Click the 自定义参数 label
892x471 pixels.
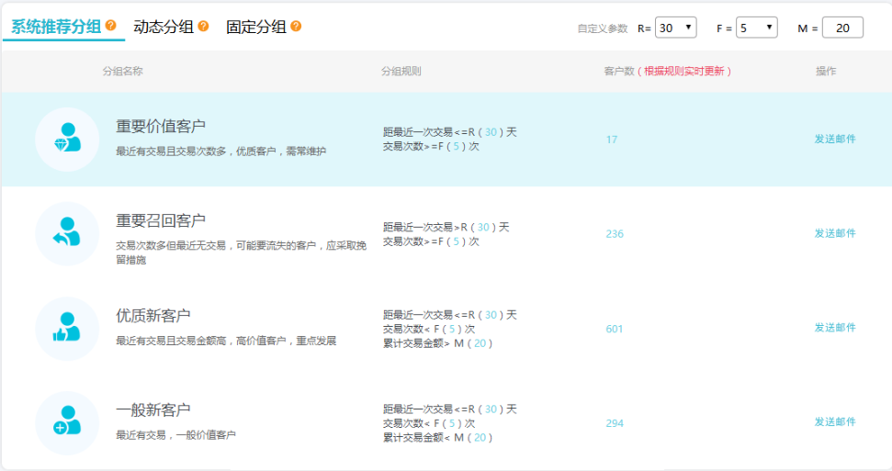click(603, 28)
